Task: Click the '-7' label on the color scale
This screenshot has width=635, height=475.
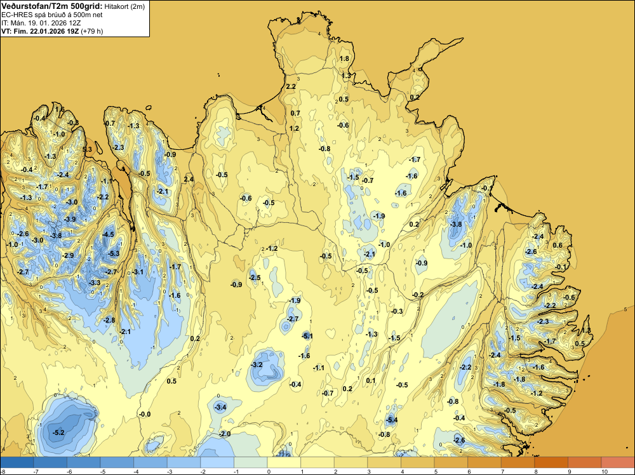Action: tap(36, 471)
